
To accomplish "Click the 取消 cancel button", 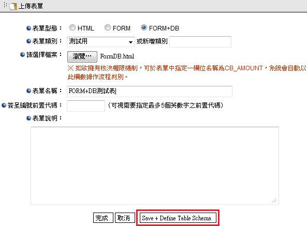I will [125, 218].
